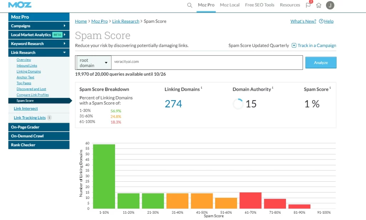Click the Moz logo
366x220 pixels.
click(20, 5)
